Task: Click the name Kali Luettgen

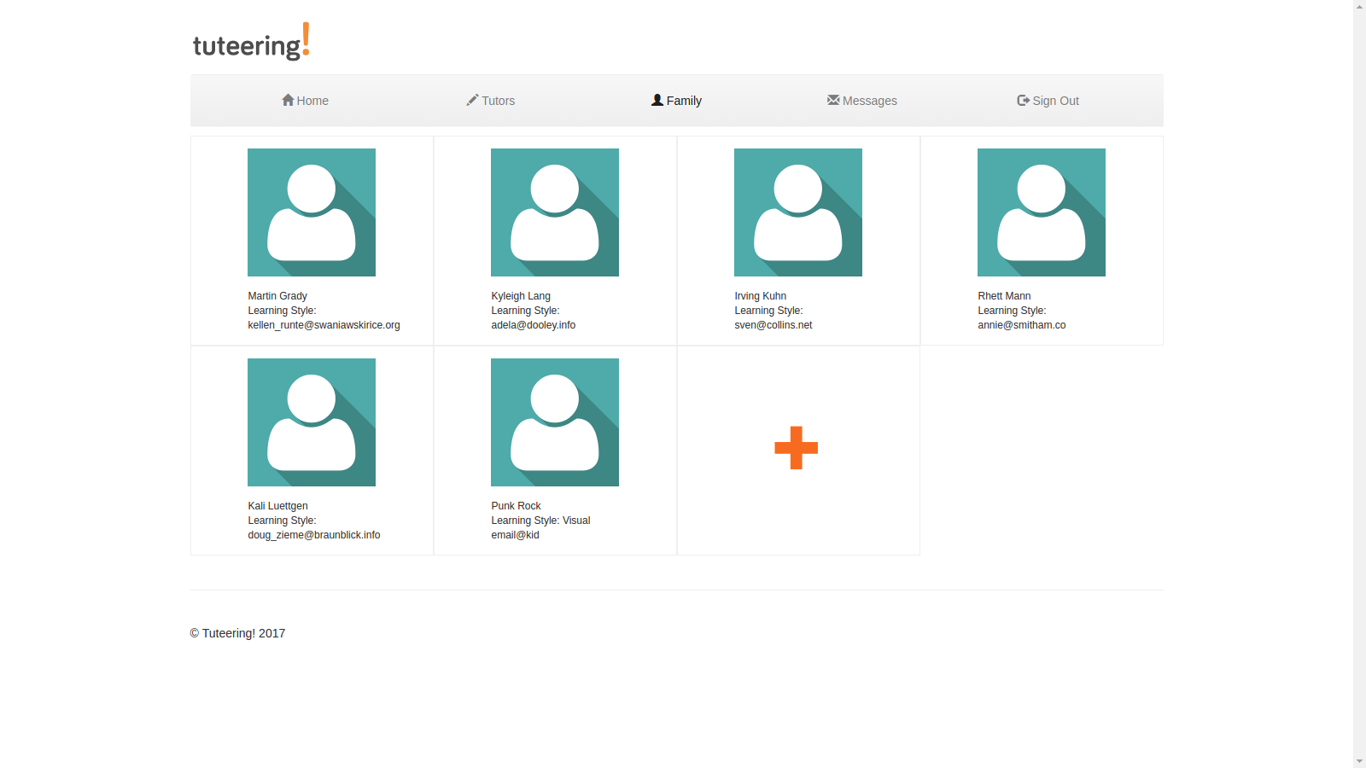Action: coord(277,506)
